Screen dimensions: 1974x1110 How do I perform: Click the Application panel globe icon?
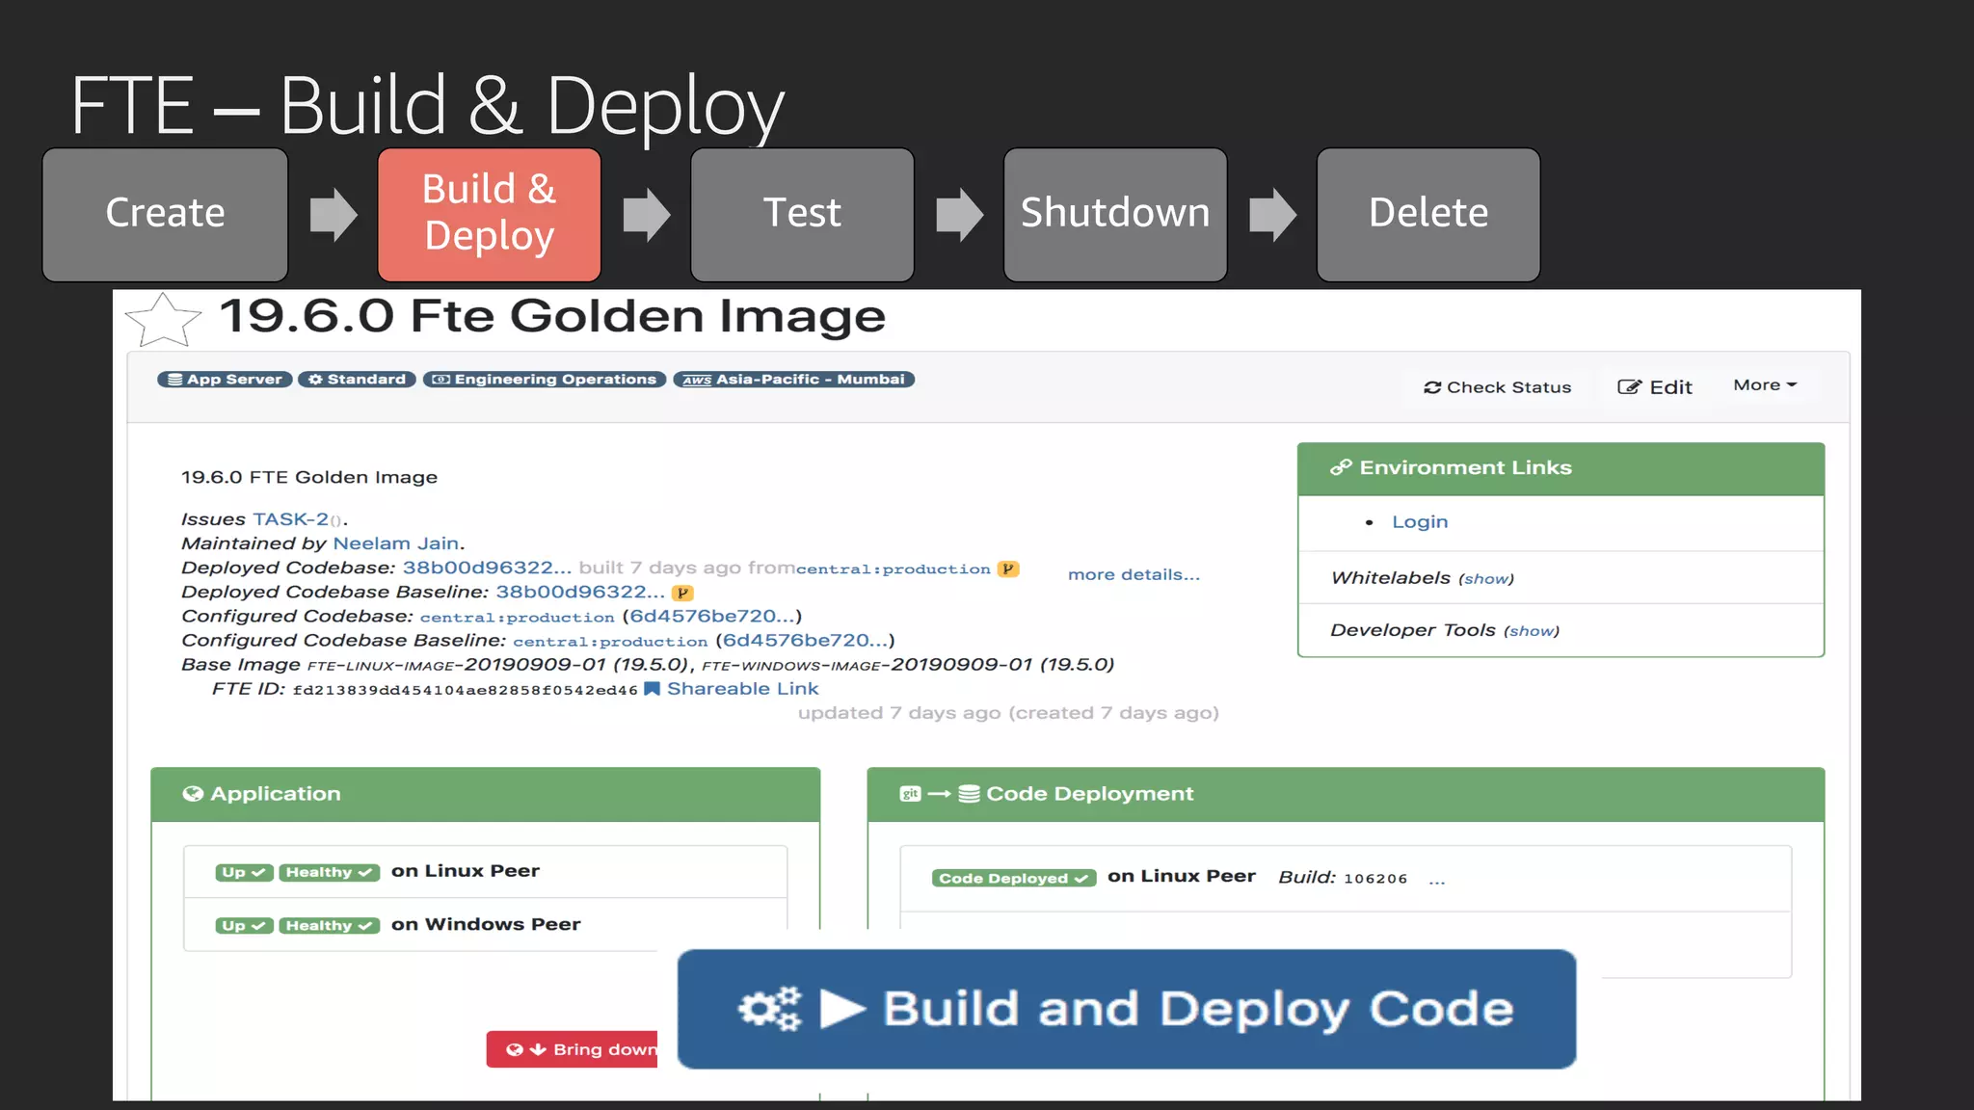pos(193,794)
